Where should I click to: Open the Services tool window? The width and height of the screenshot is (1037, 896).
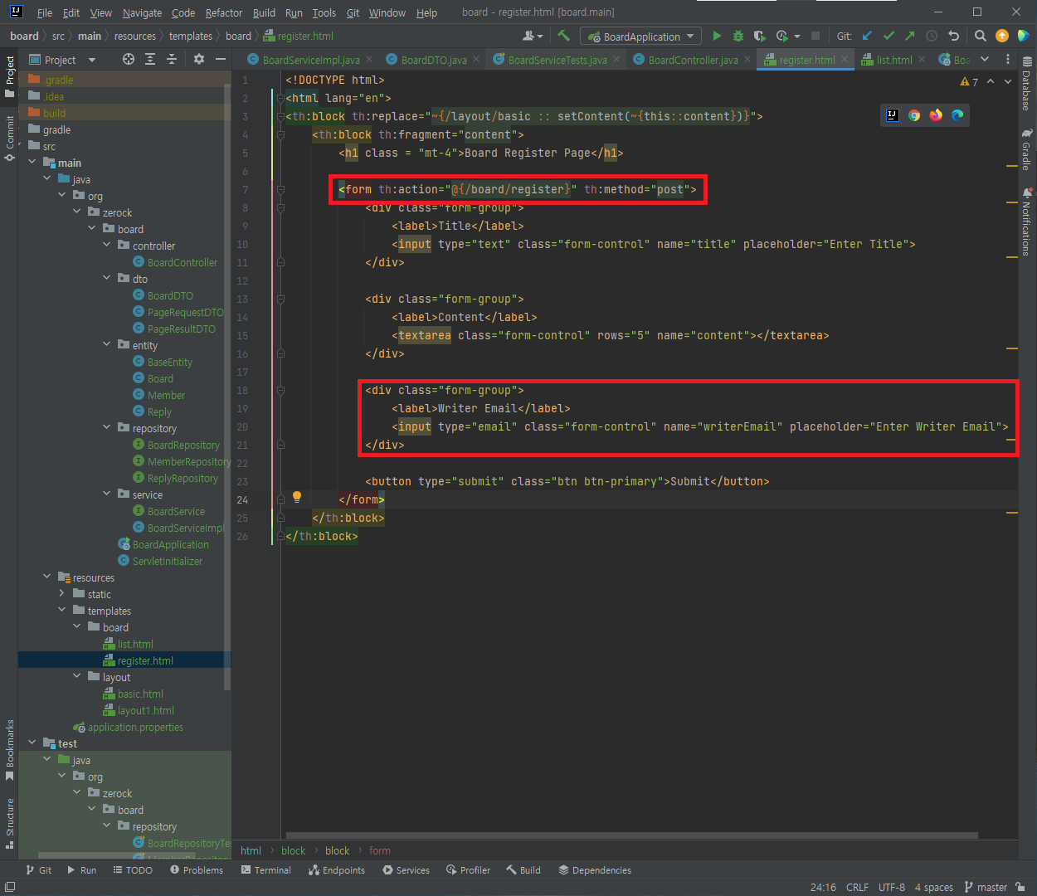tap(406, 870)
